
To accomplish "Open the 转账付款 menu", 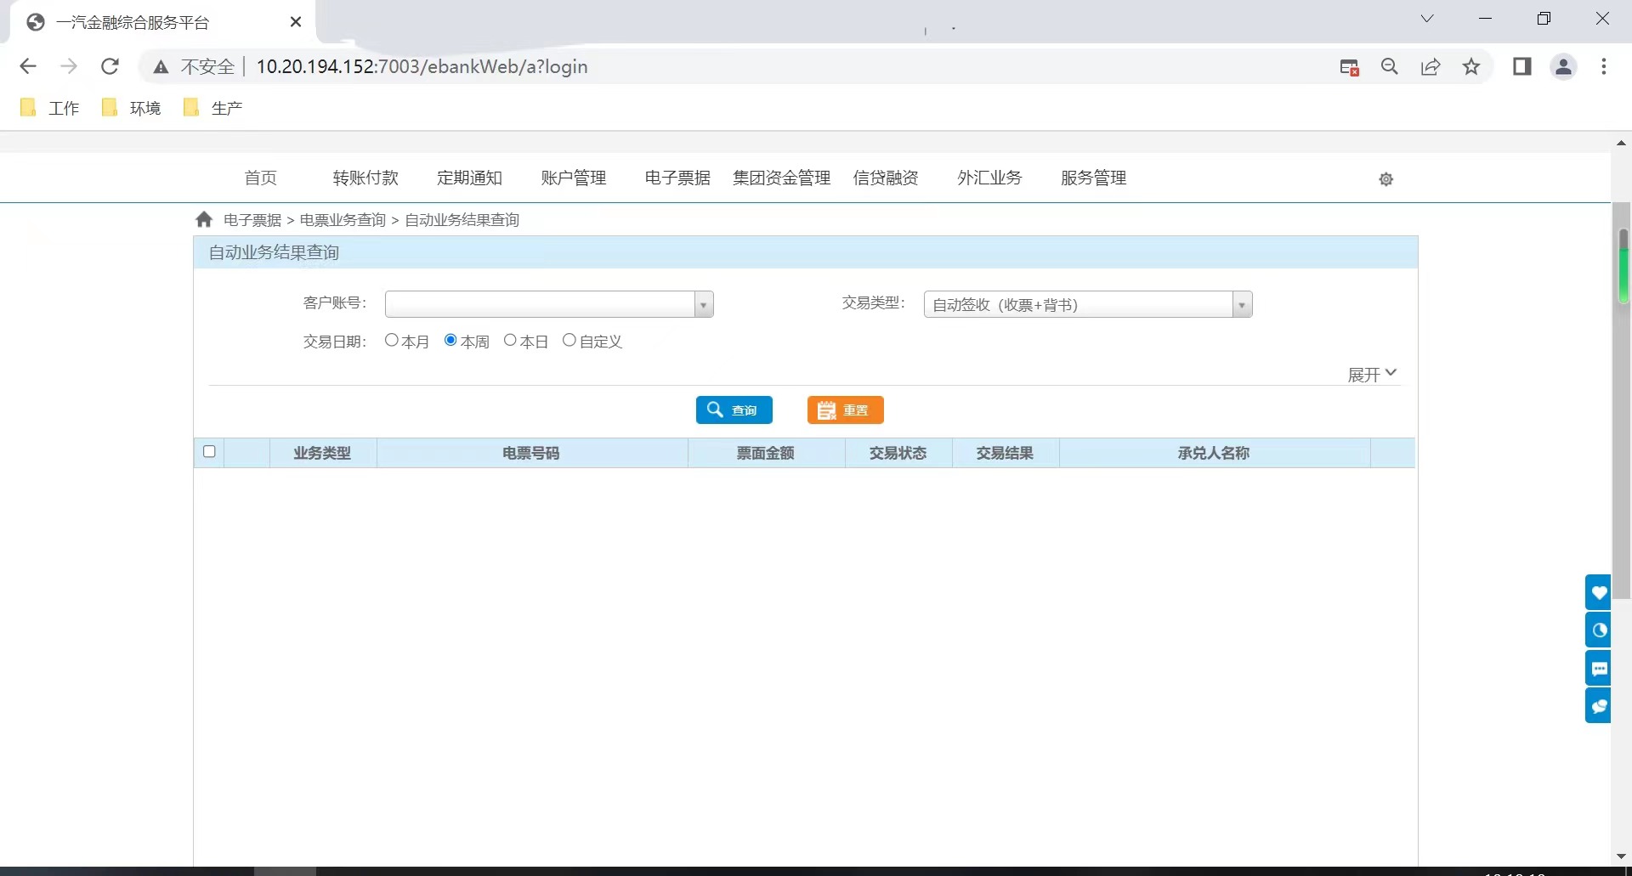I will click(365, 178).
